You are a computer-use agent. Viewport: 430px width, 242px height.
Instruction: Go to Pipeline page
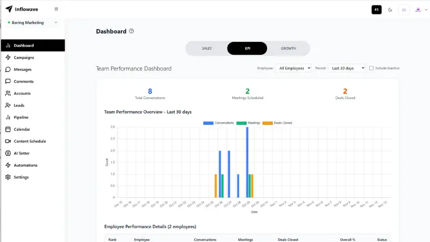point(33,117)
